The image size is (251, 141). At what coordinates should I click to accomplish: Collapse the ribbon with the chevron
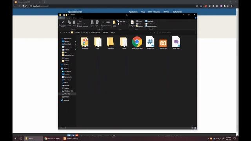pyautogui.click(x=193, y=18)
